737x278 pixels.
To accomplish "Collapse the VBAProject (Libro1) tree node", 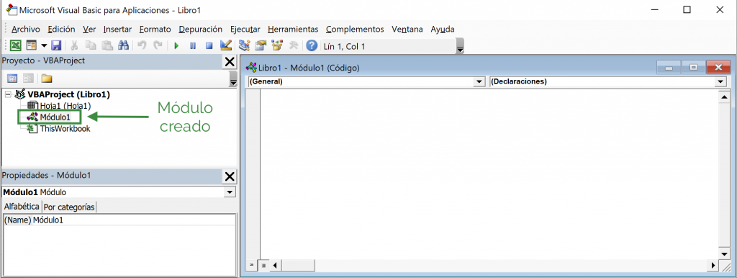I will coord(7,94).
